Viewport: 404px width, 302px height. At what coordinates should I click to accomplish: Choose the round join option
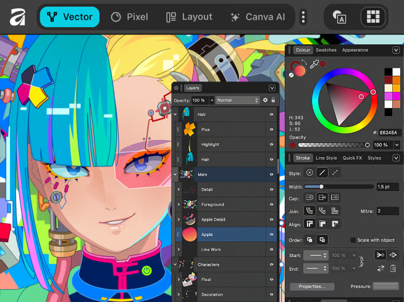(322, 211)
